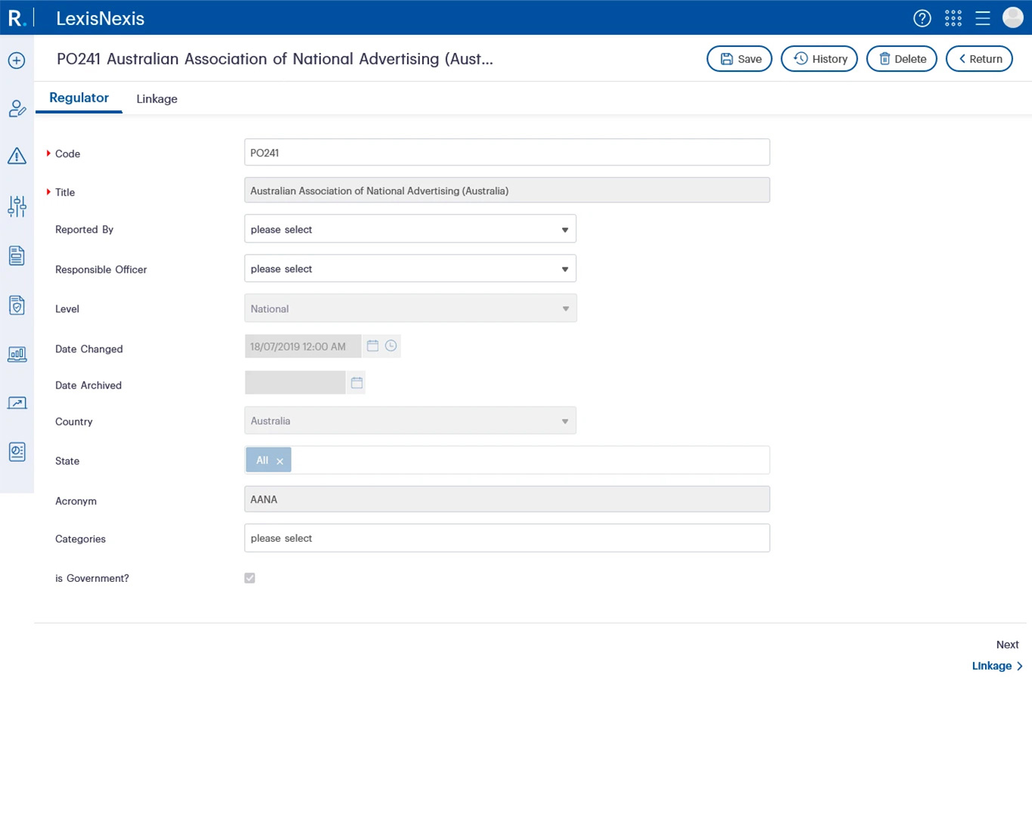Click the LexisNexis header text

(x=100, y=18)
